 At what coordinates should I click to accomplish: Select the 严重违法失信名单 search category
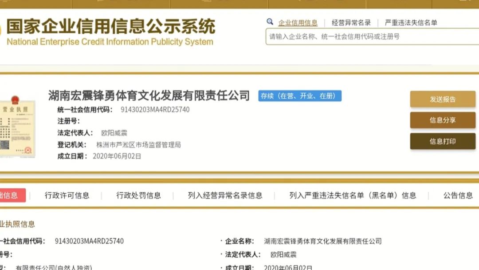coord(411,23)
